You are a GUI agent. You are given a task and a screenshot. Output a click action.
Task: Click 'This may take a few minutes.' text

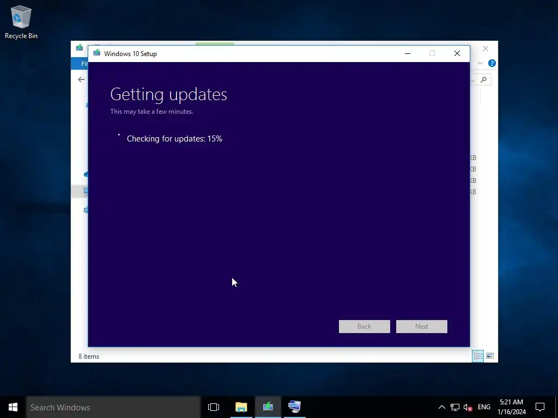click(x=151, y=112)
